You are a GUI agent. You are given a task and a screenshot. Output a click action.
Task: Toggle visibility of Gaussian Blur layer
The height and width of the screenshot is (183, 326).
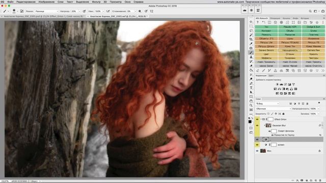(257, 126)
